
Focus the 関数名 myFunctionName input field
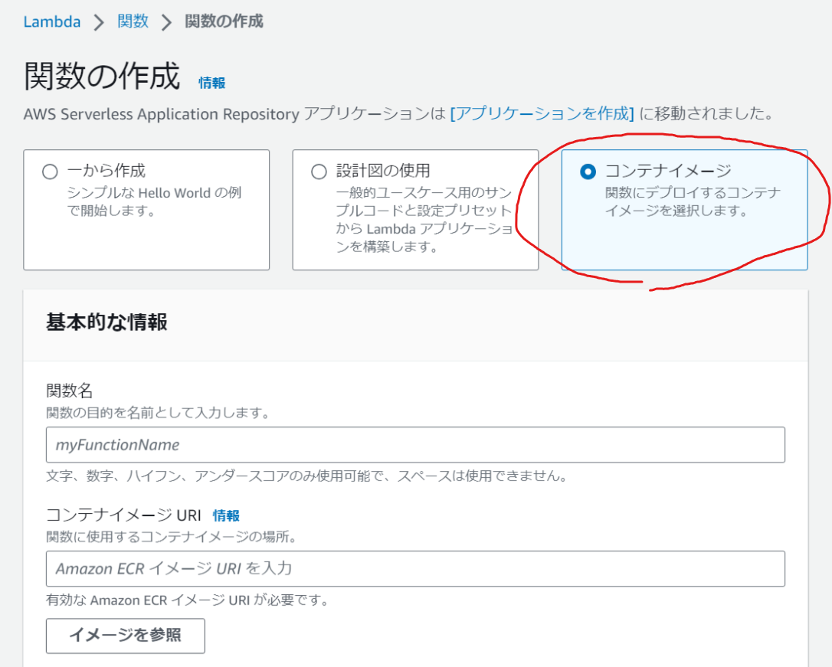(415, 445)
